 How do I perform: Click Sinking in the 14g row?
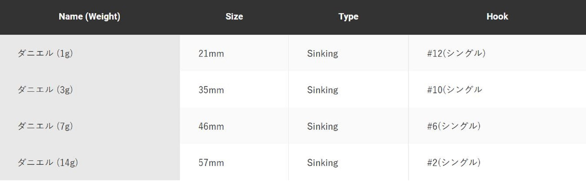pos(322,162)
